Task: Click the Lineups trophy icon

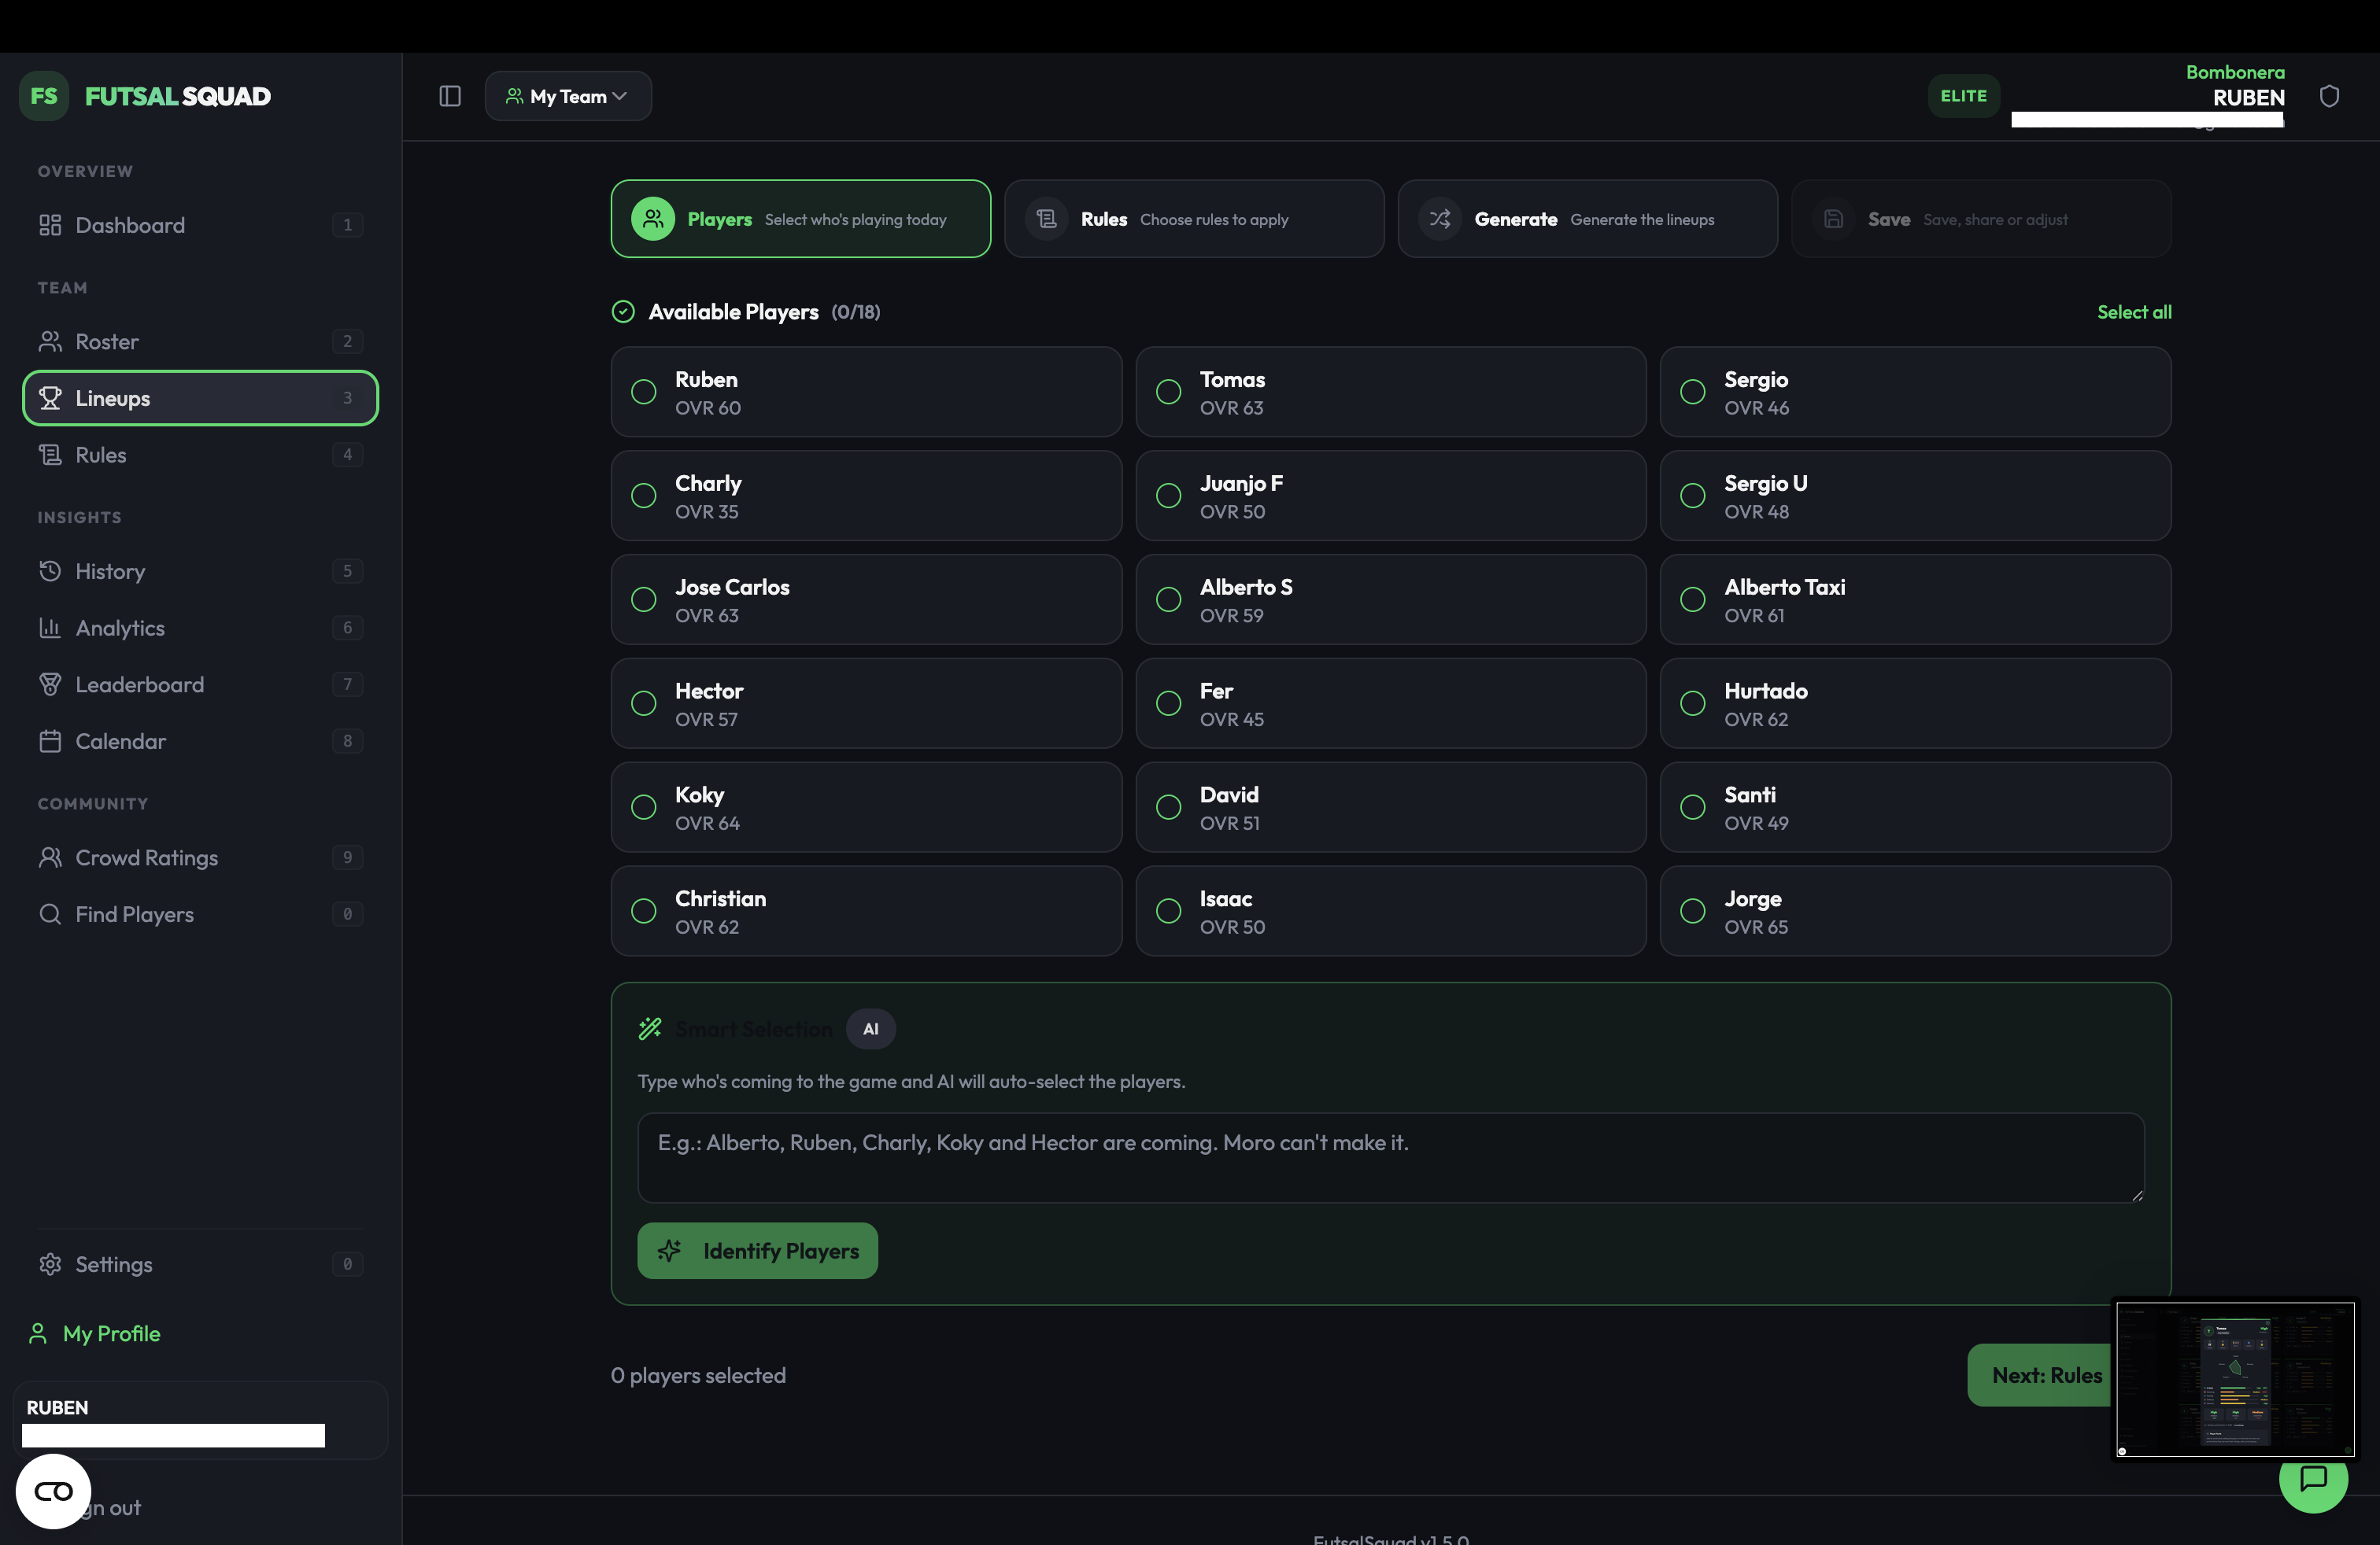Action: point(50,398)
